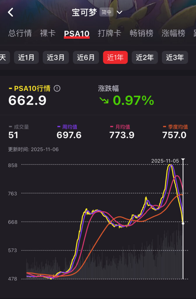
Task: Select the 近1年 time range
Action: coord(115,58)
